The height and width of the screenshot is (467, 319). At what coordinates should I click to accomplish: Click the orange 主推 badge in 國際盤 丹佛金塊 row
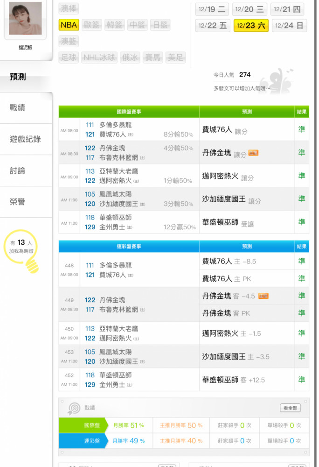point(253,153)
